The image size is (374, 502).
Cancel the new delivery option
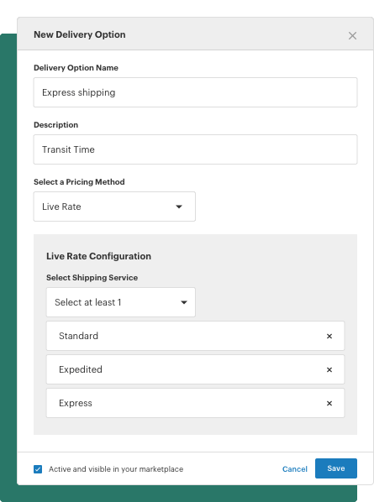coord(294,469)
